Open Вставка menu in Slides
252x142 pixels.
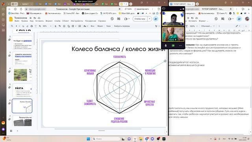39,21
